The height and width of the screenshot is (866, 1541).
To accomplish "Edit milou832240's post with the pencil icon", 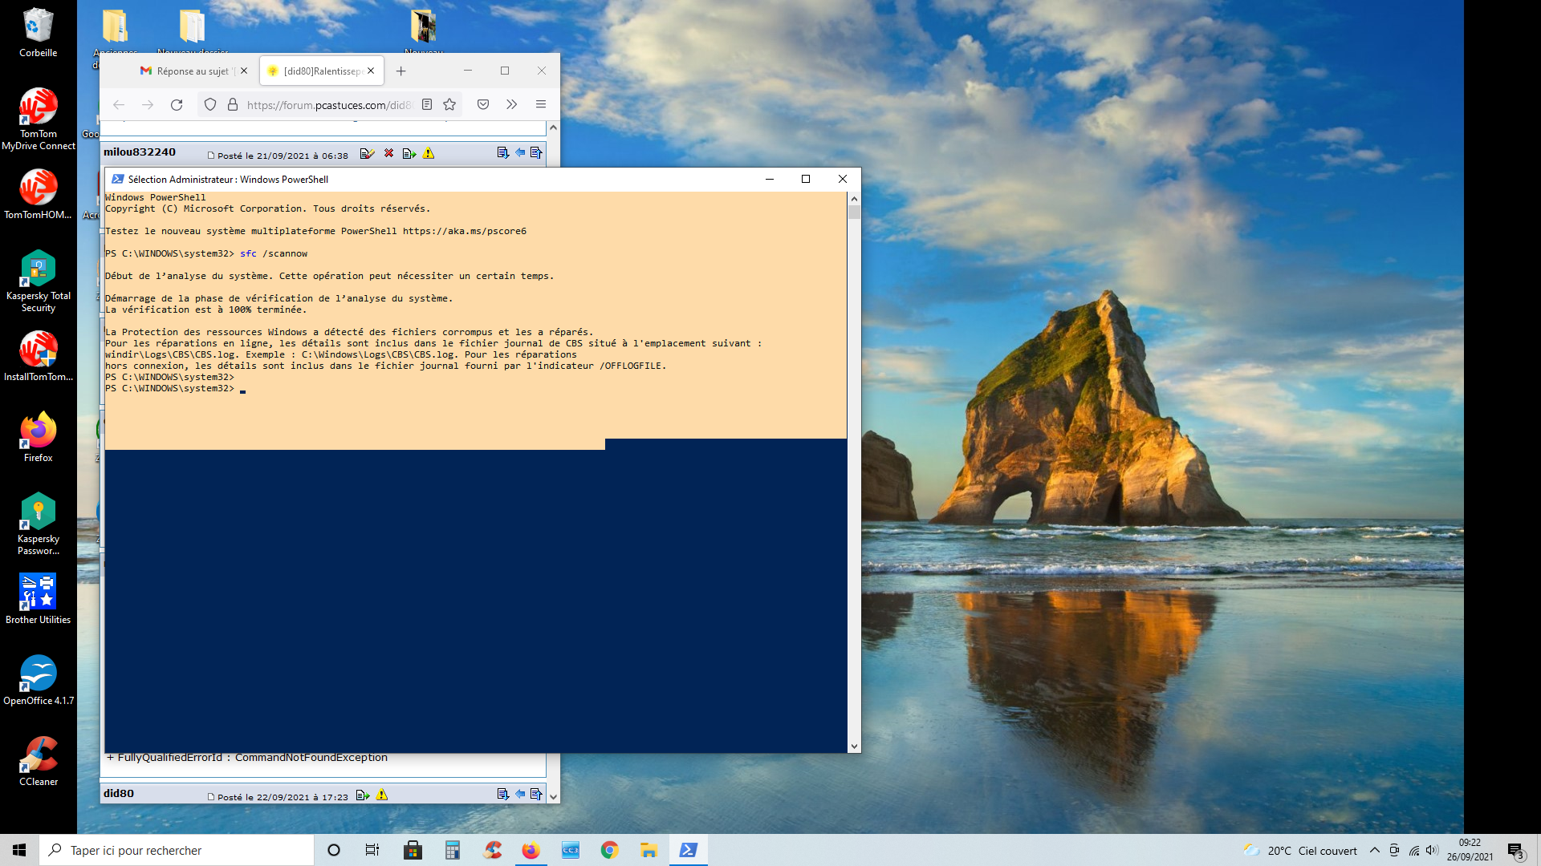I will tap(368, 153).
